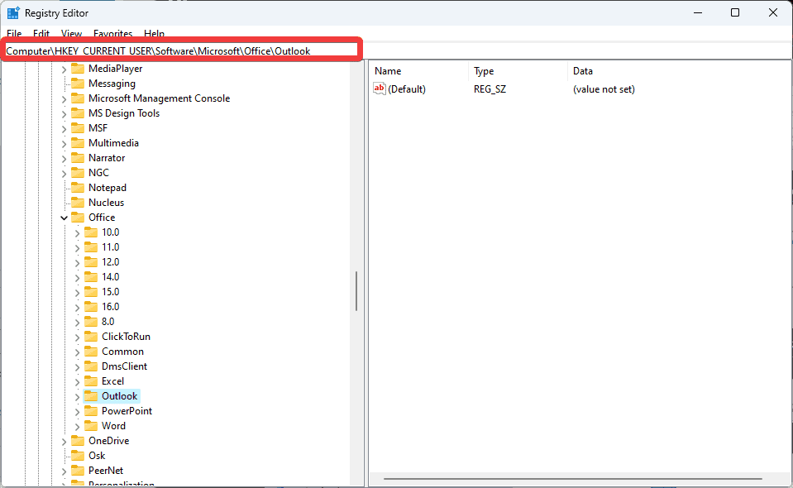
Task: Expand the PeerNet key
Action: pos(64,471)
